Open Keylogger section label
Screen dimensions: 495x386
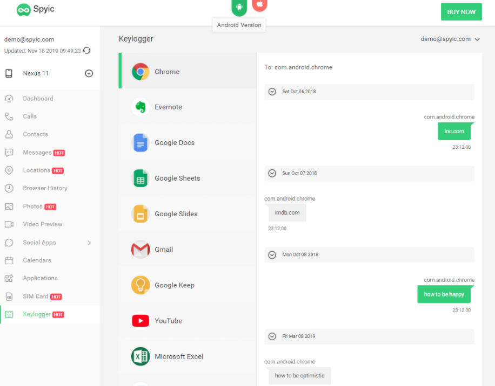[37, 314]
